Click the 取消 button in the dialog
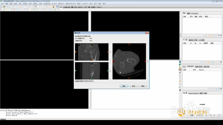The height and width of the screenshot is (125, 223). click(133, 86)
